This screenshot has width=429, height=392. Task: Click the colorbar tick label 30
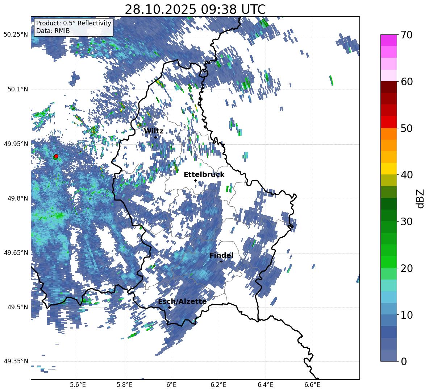coord(407,222)
